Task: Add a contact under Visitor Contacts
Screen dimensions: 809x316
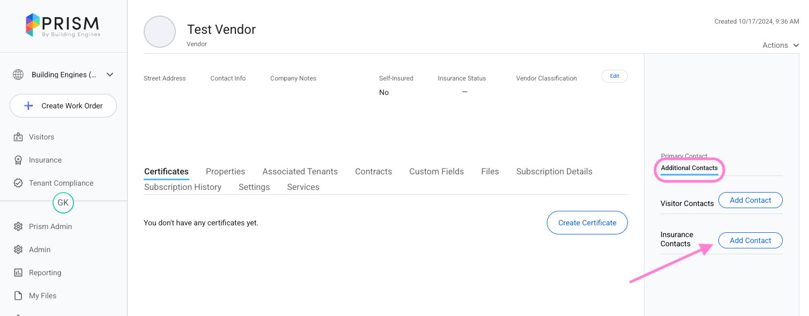Action: pos(750,200)
